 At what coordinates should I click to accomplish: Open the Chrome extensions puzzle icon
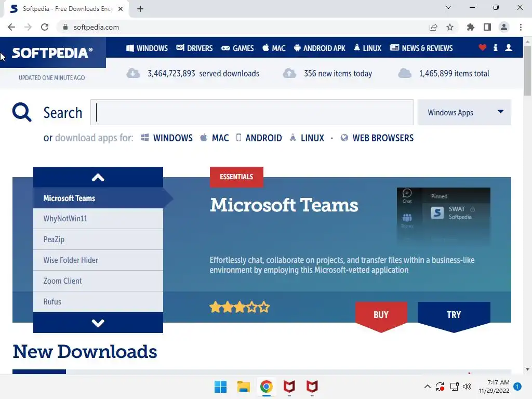click(x=471, y=27)
